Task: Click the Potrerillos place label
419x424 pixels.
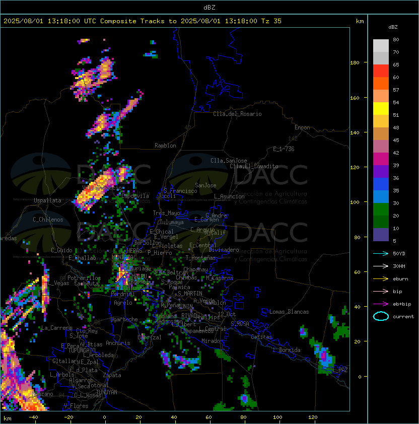Action: (84, 278)
